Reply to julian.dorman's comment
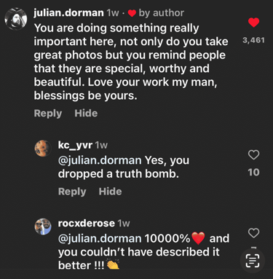Image resolution: width=273 pixels, height=279 pixels. tap(48, 114)
